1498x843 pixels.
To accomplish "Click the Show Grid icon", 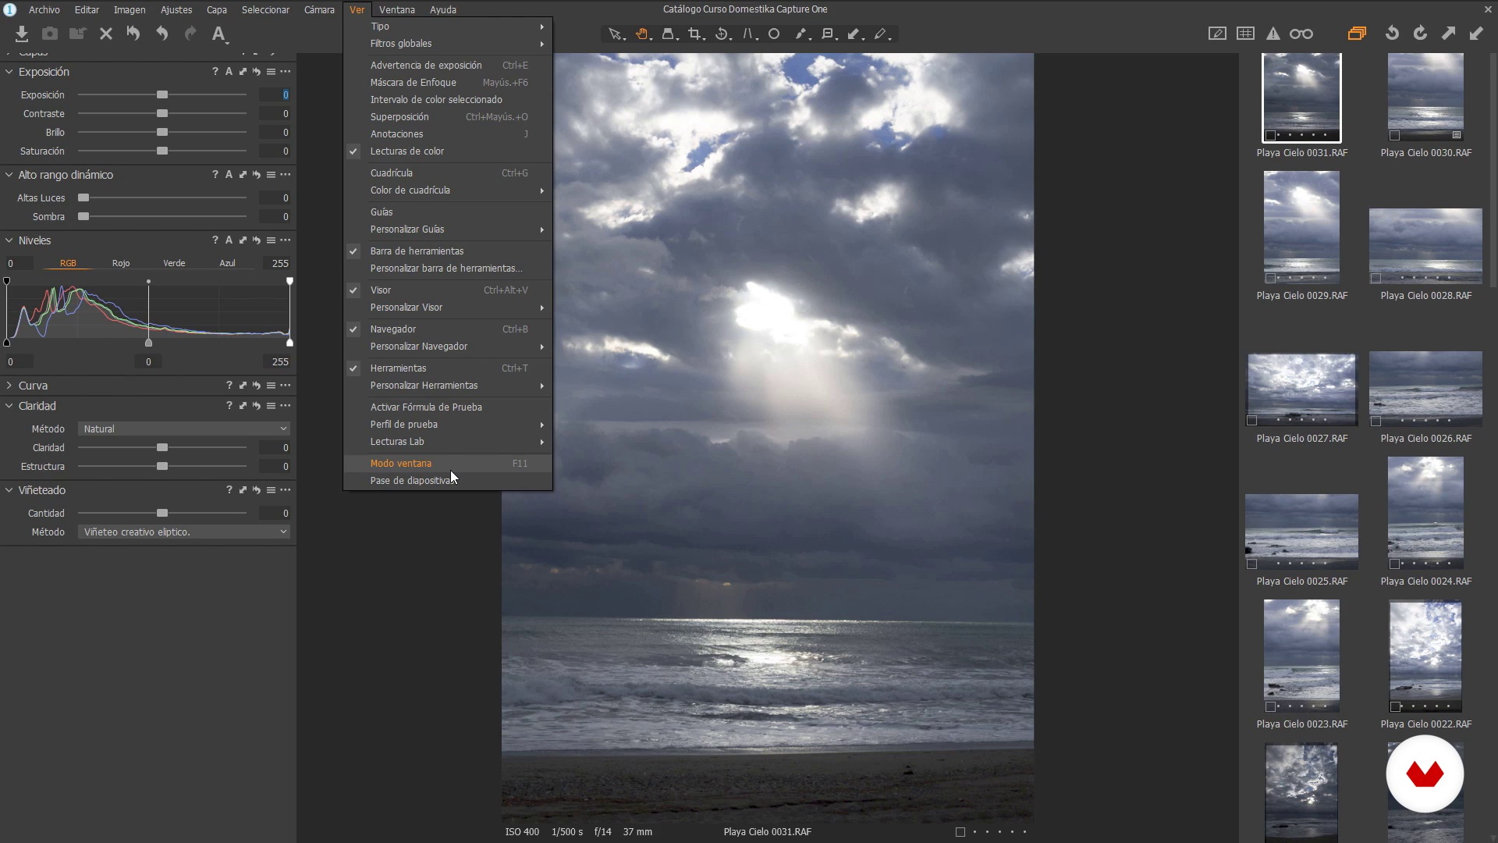I will coord(1246,34).
